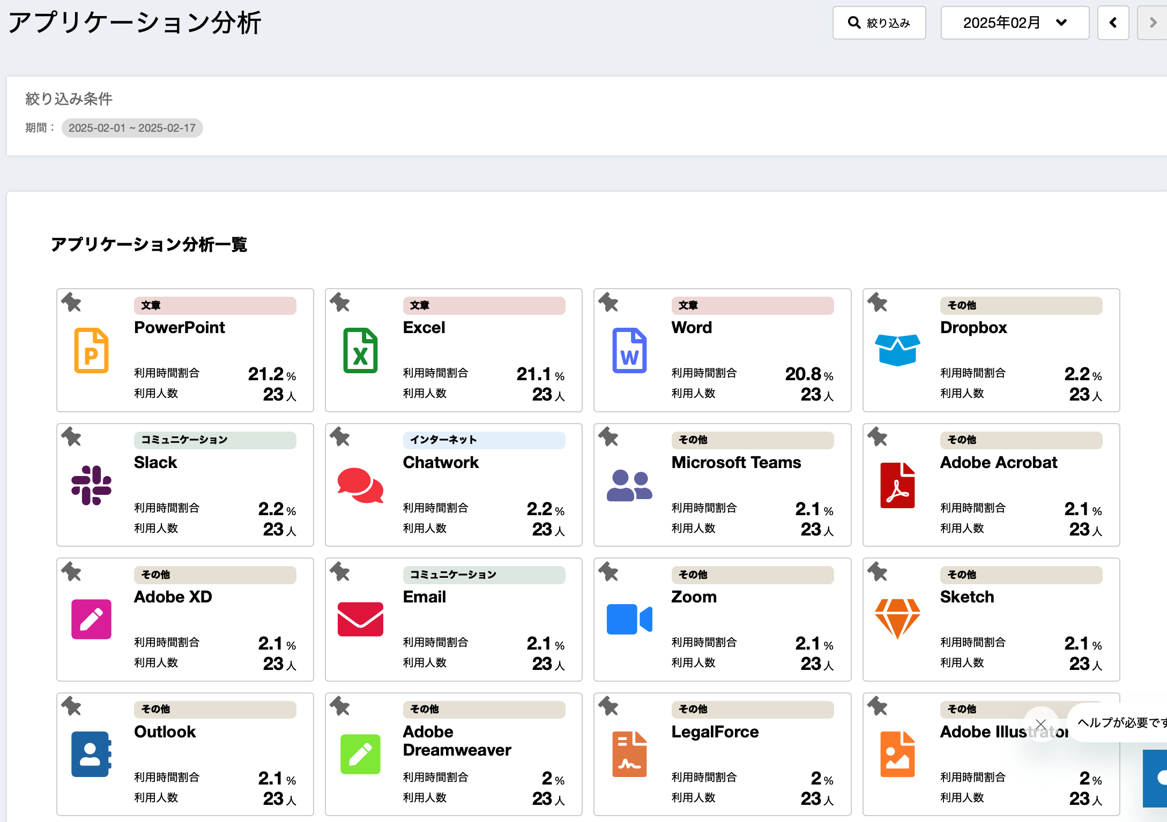
Task: Click the Adobe Acrobat PDF icon
Action: point(897,485)
